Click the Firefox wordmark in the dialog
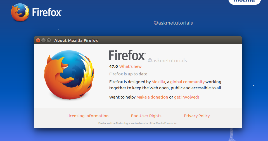Image resolution: width=268 pixels, height=141 pixels. tap(127, 55)
